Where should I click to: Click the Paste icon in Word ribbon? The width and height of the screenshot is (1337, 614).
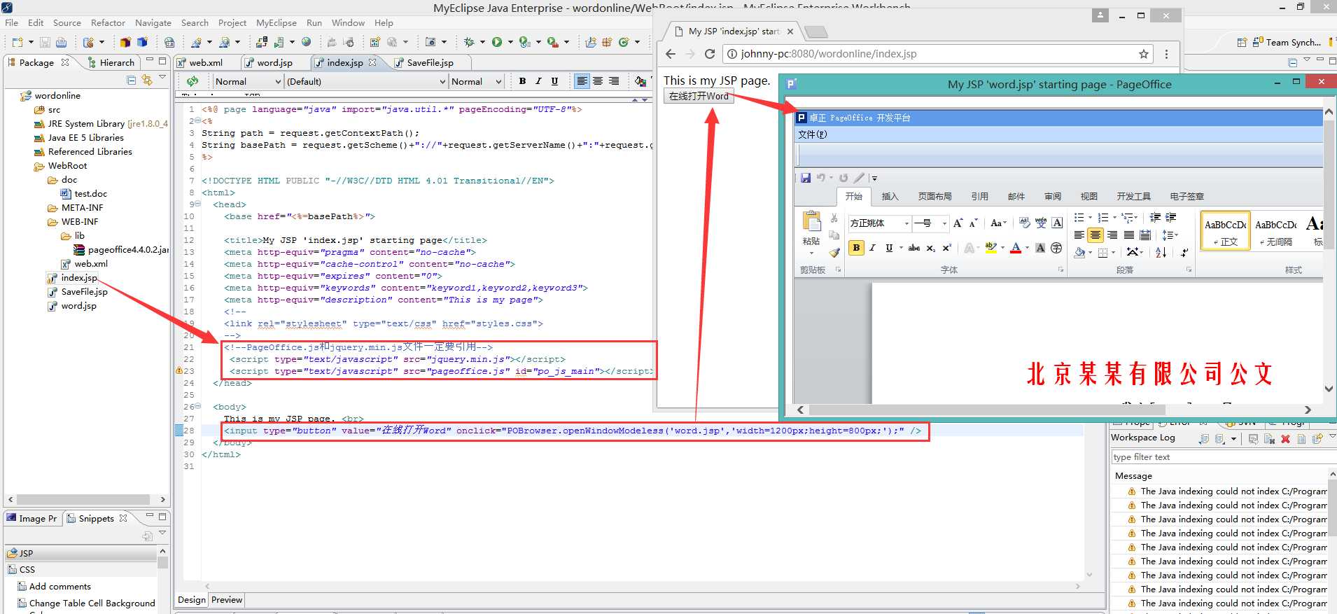click(812, 221)
